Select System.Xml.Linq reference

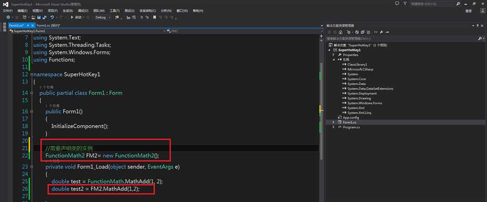[x=359, y=113]
